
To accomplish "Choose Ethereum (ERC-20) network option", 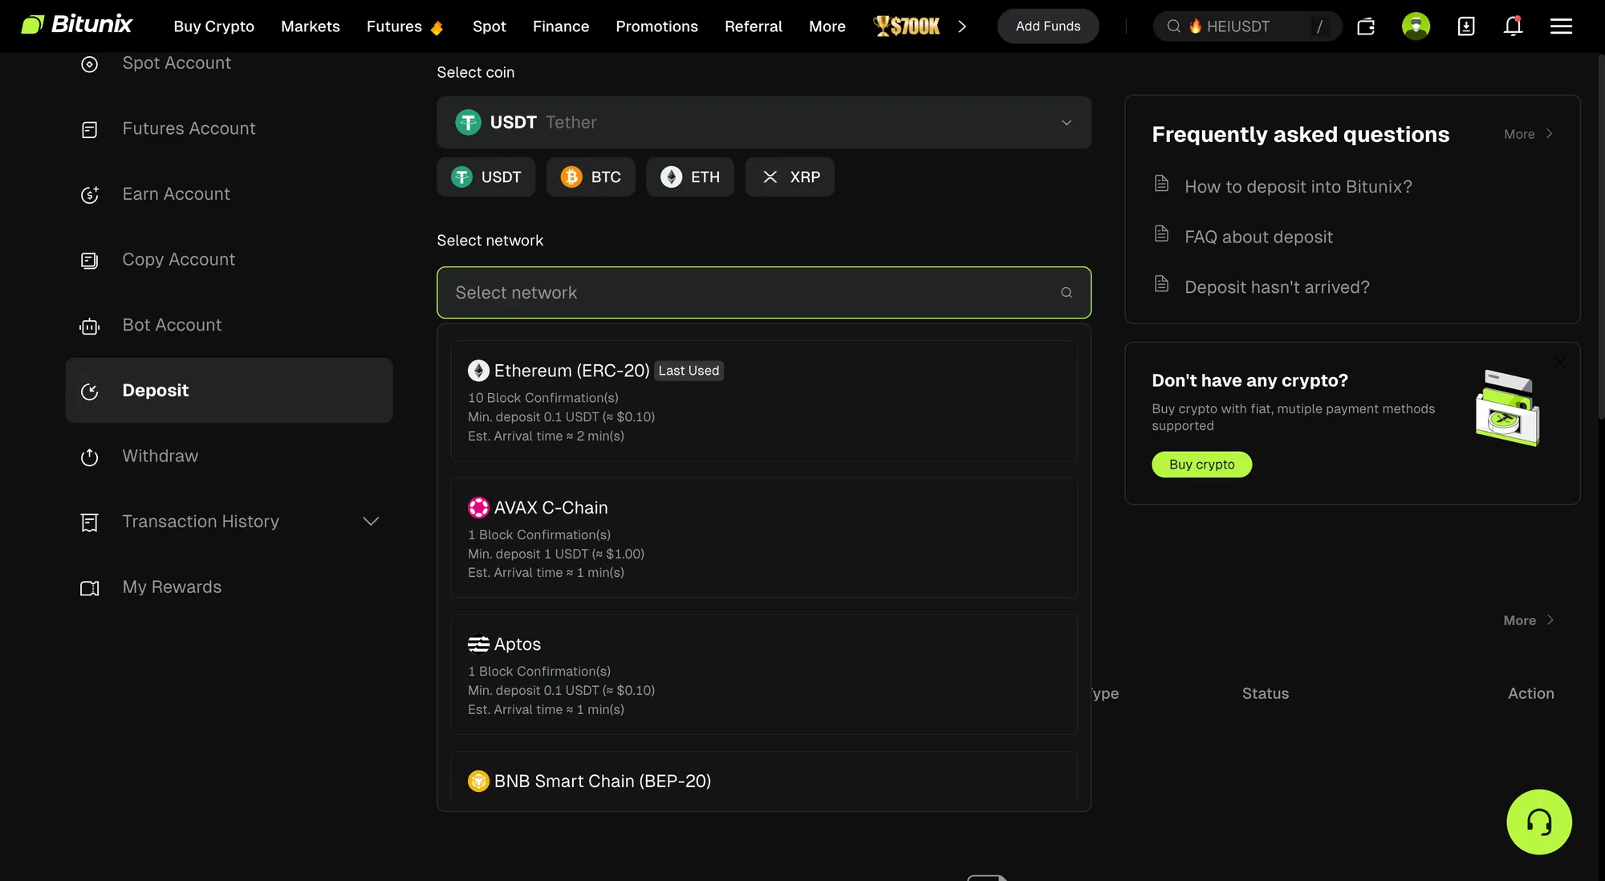I will click(x=763, y=401).
